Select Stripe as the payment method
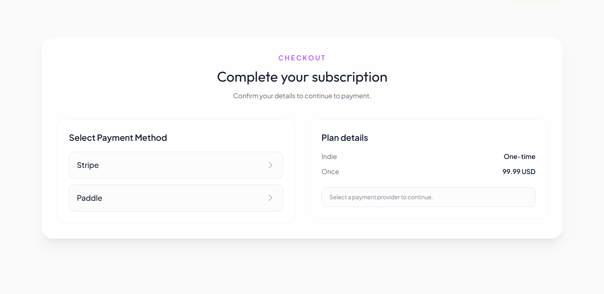 (x=176, y=165)
